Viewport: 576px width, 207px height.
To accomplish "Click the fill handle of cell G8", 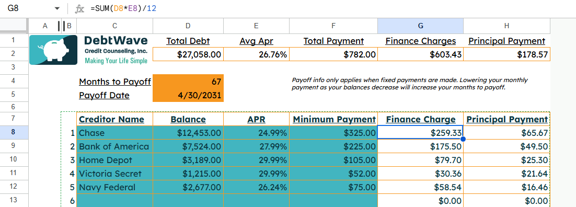I will pos(463,139).
